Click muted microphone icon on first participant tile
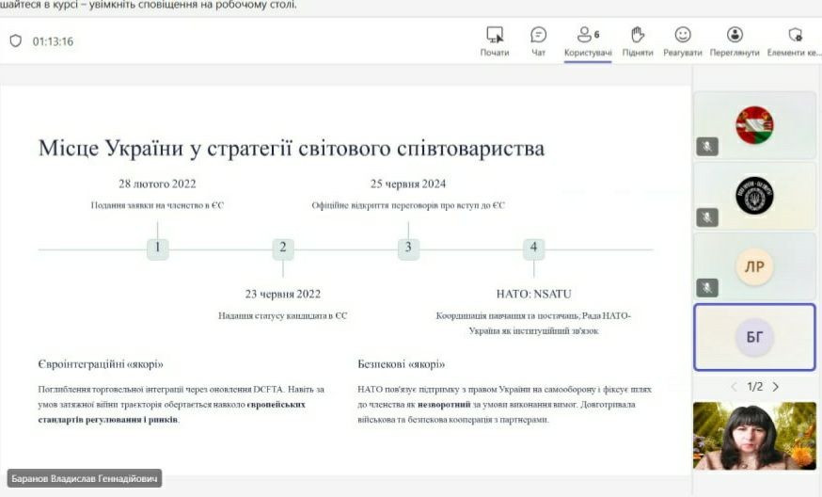822x497 pixels. pos(707,146)
